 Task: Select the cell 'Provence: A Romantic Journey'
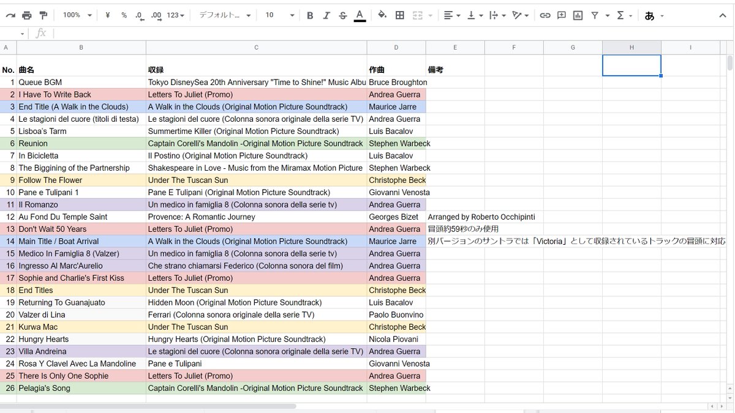(257, 217)
